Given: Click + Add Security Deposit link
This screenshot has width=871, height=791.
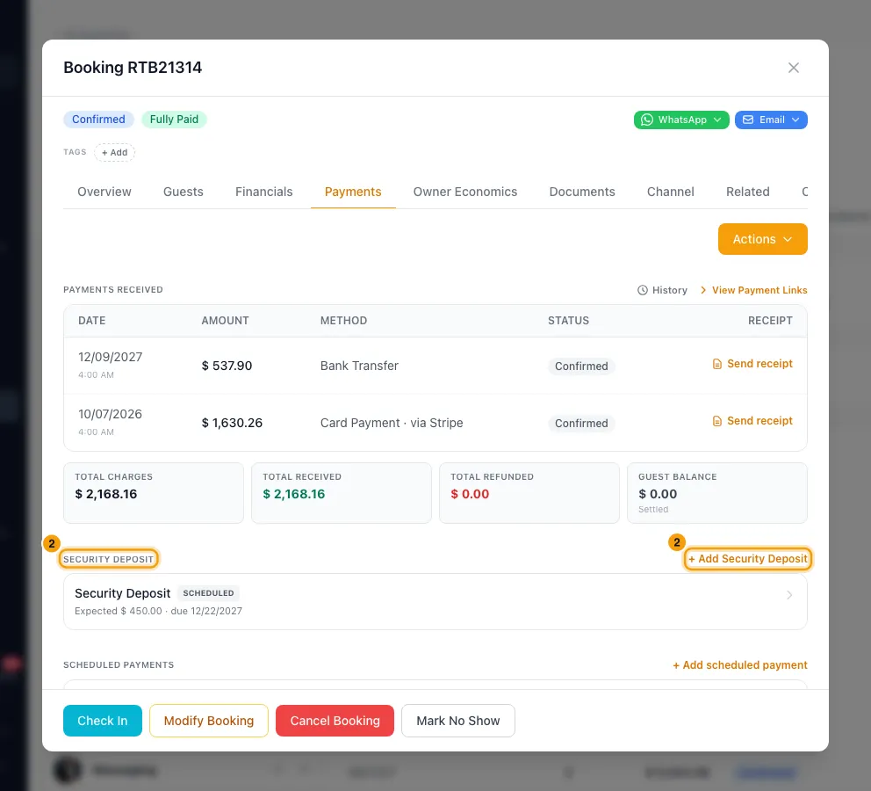Looking at the screenshot, I should click(748, 559).
